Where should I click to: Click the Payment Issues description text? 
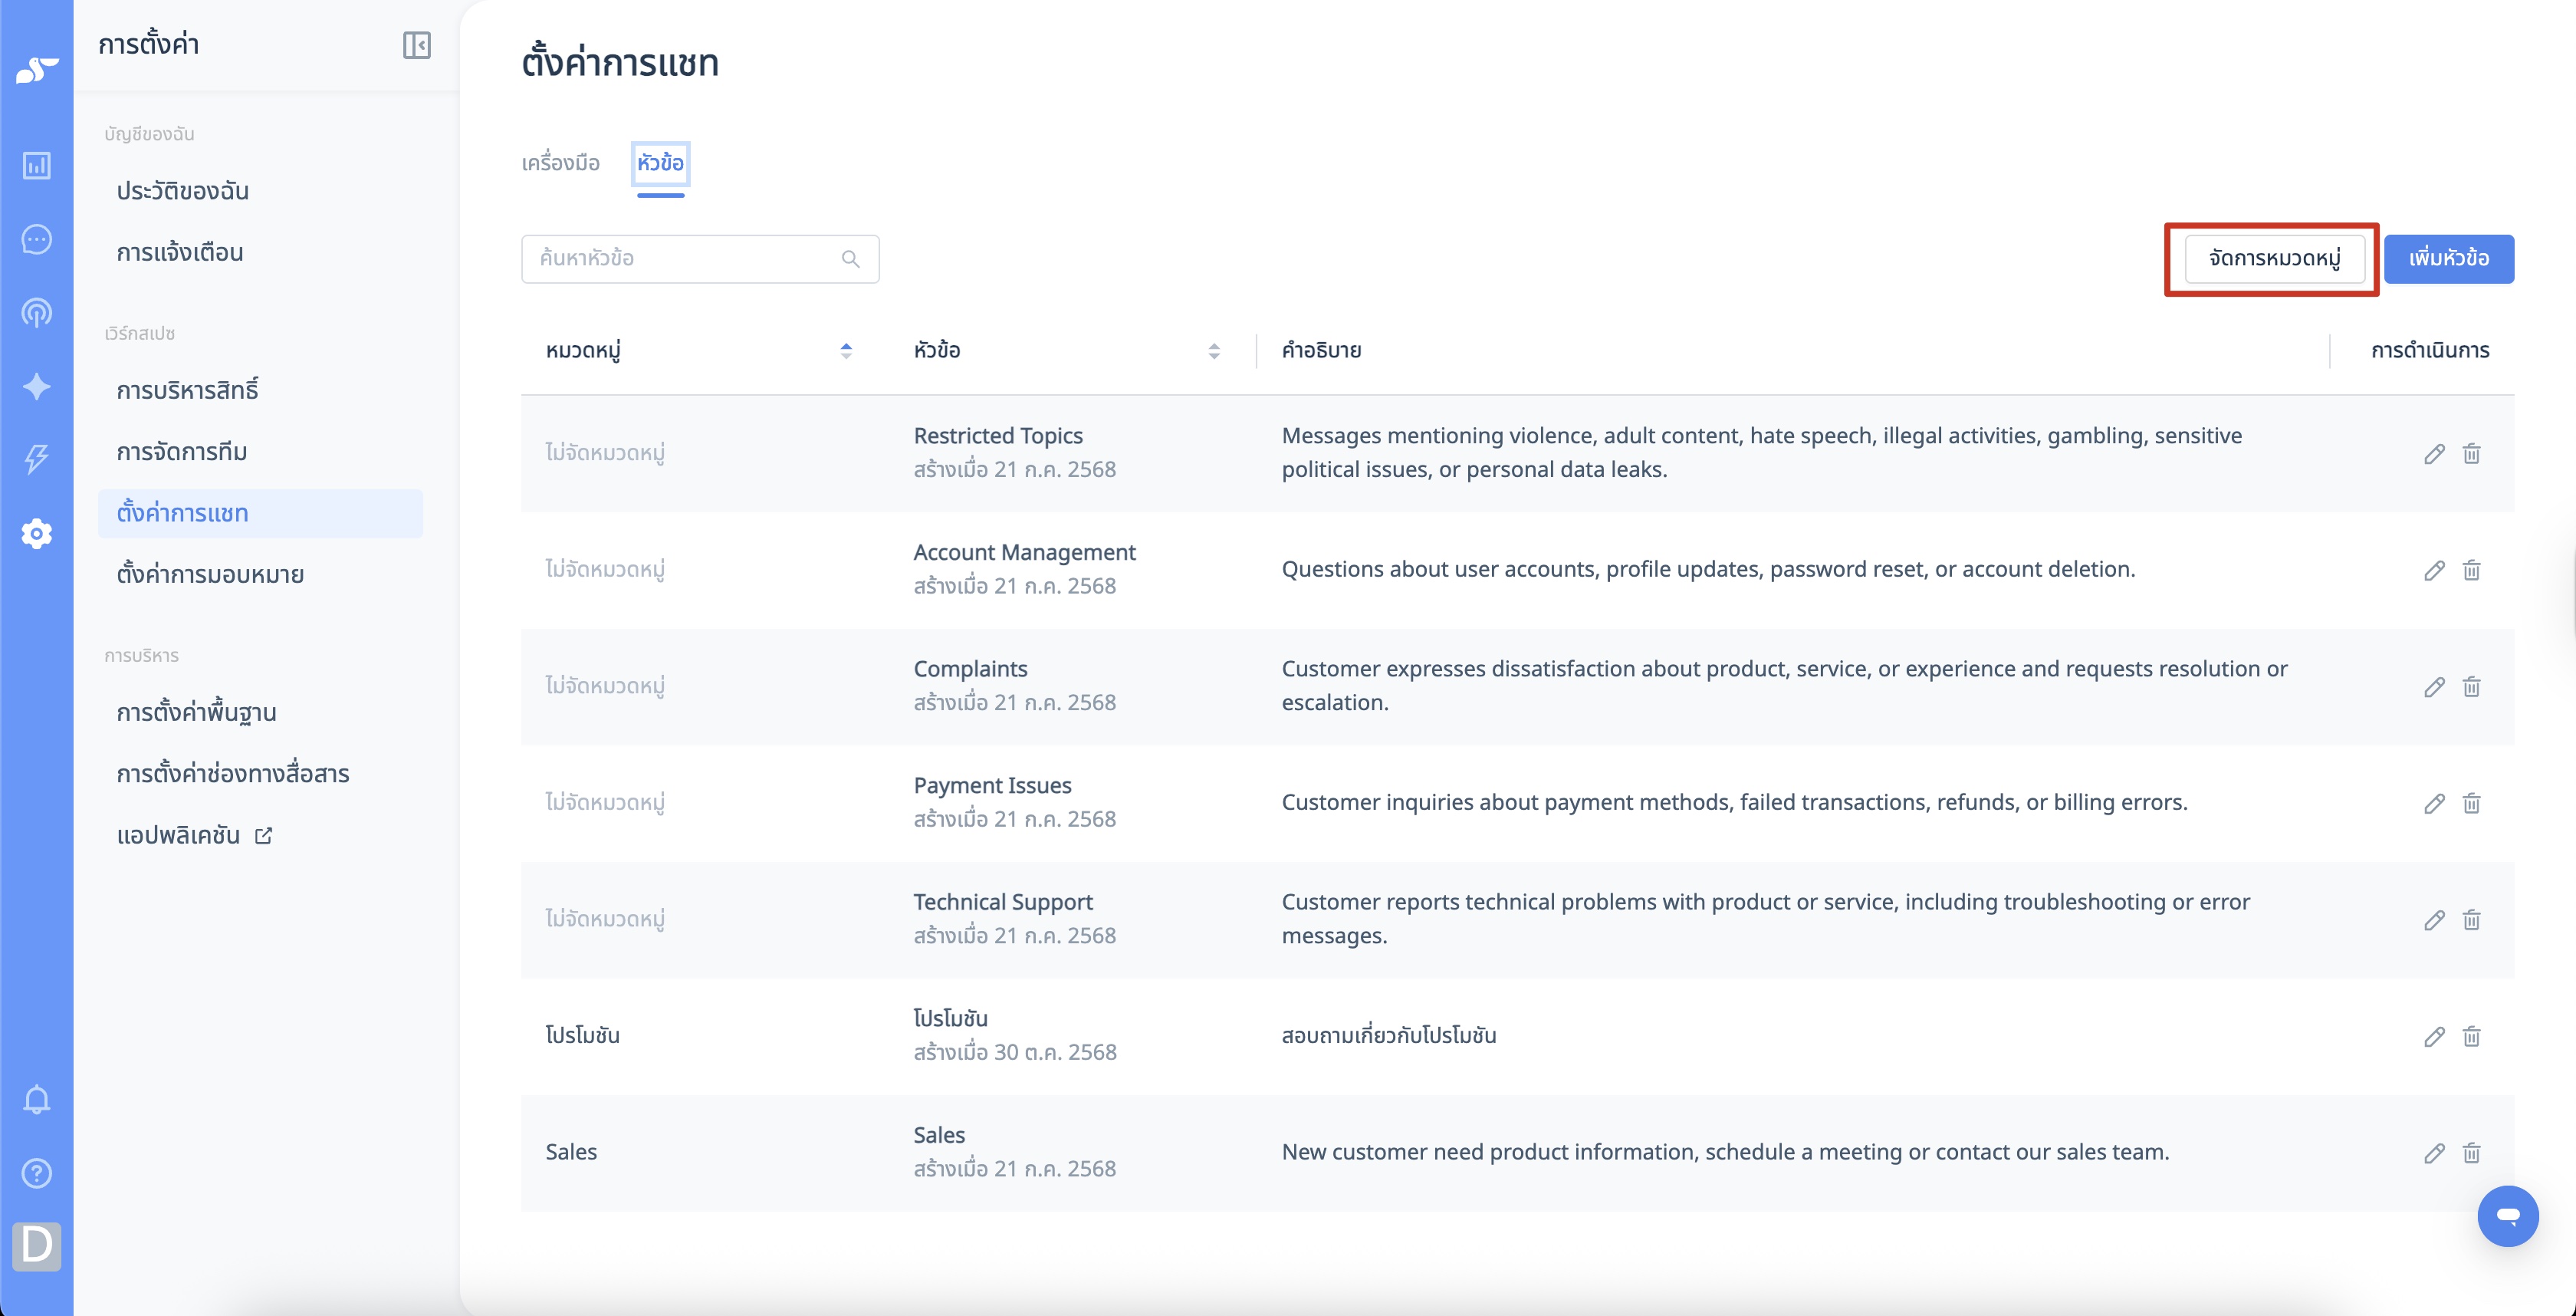click(1734, 802)
